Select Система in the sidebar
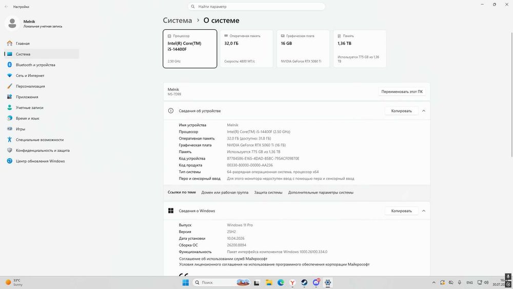This screenshot has height=289, width=513. (42, 54)
